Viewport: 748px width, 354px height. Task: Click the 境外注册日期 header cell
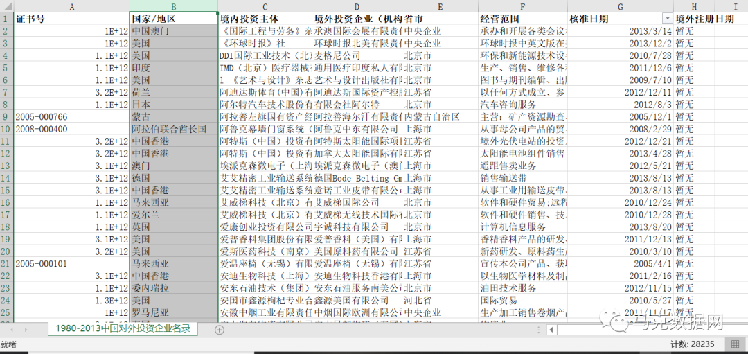tap(693, 19)
